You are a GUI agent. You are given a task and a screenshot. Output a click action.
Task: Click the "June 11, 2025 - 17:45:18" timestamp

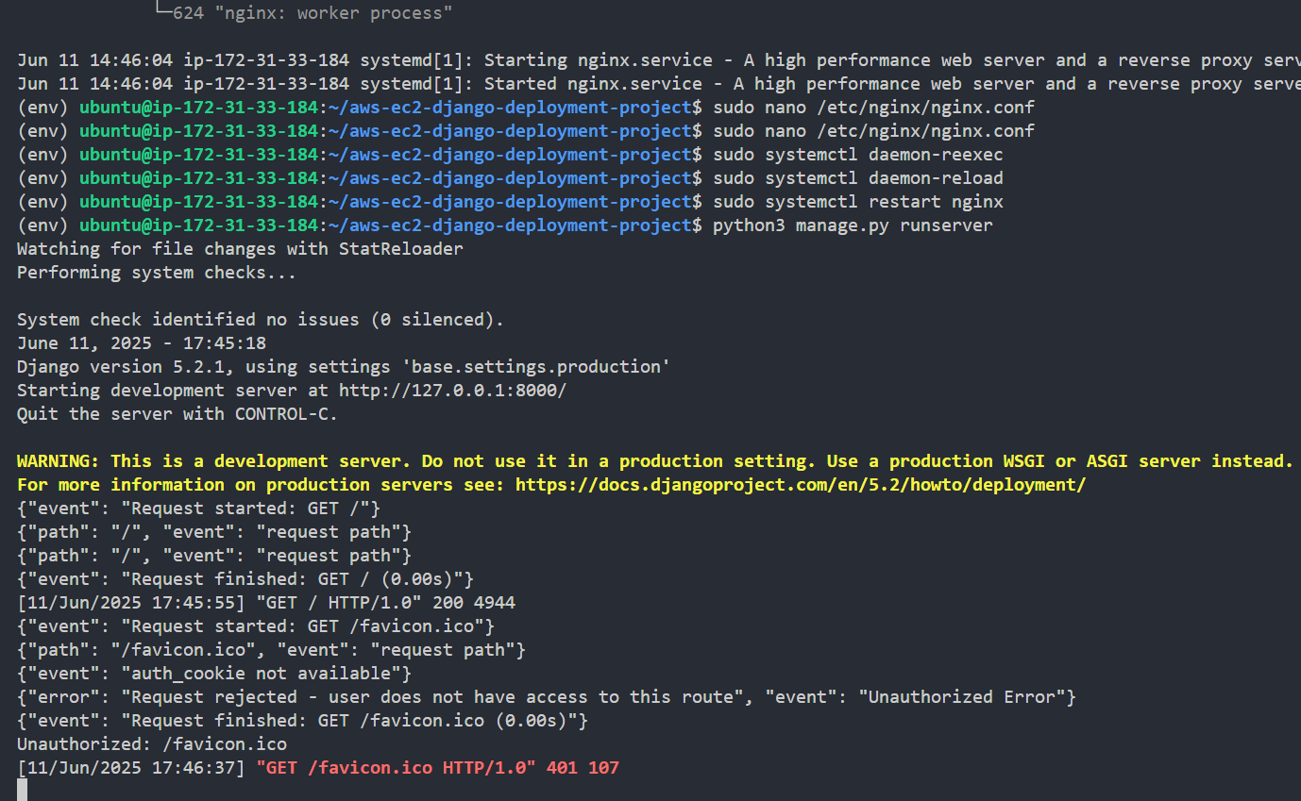141,343
